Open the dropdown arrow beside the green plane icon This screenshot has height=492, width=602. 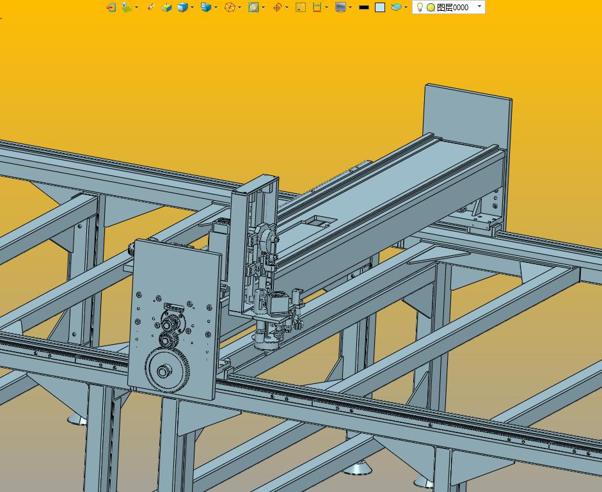pyautogui.click(x=136, y=7)
